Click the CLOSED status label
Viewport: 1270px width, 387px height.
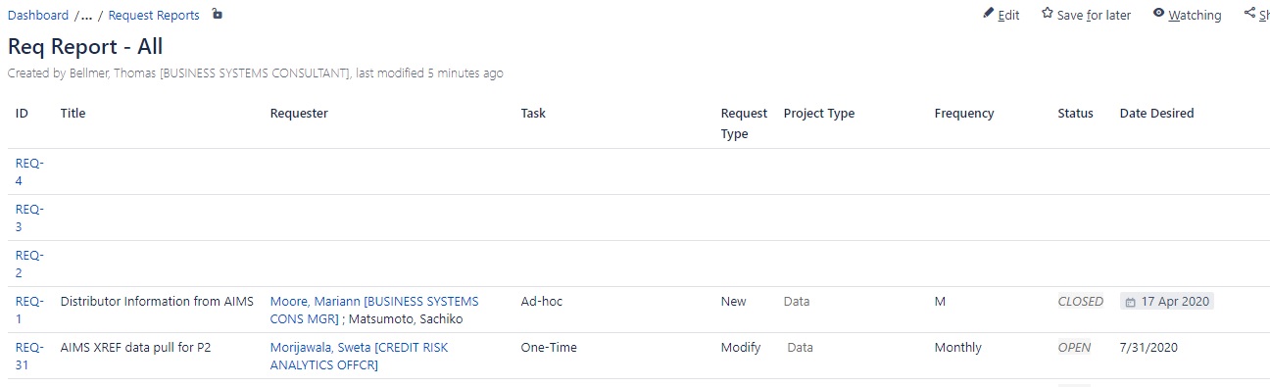[x=1080, y=302]
